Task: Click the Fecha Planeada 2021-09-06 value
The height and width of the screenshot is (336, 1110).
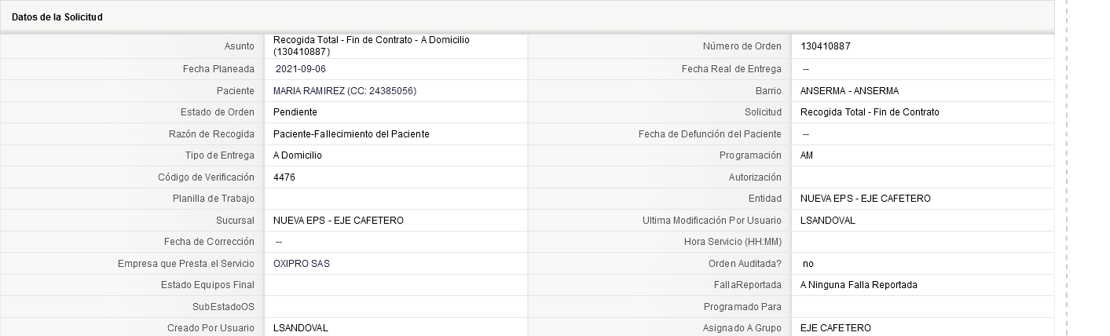Action: tap(301, 69)
